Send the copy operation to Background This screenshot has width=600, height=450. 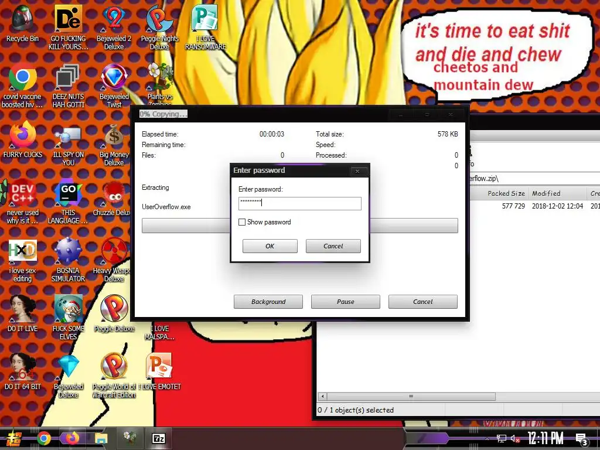(268, 302)
